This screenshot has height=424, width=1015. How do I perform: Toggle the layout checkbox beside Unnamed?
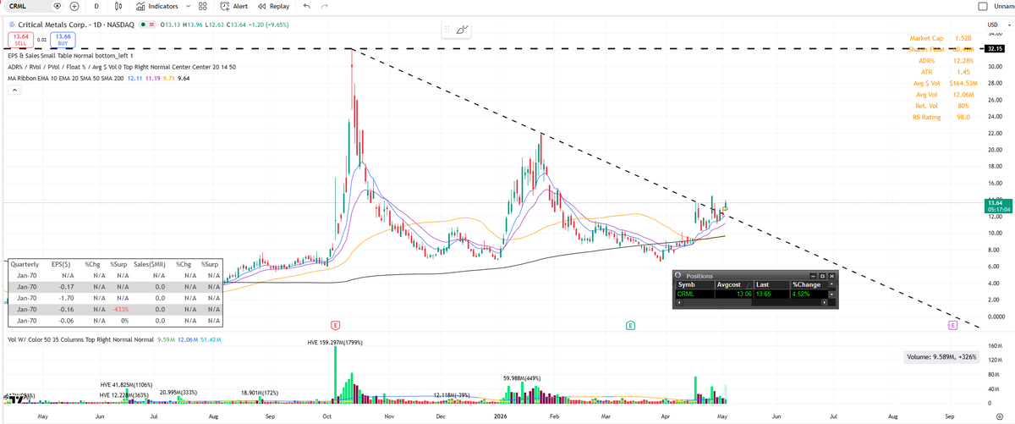coord(982,6)
